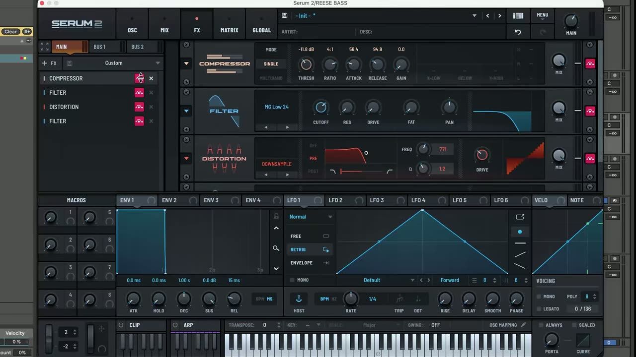
Task: Select the LFO point draw tool
Action: 520,232
